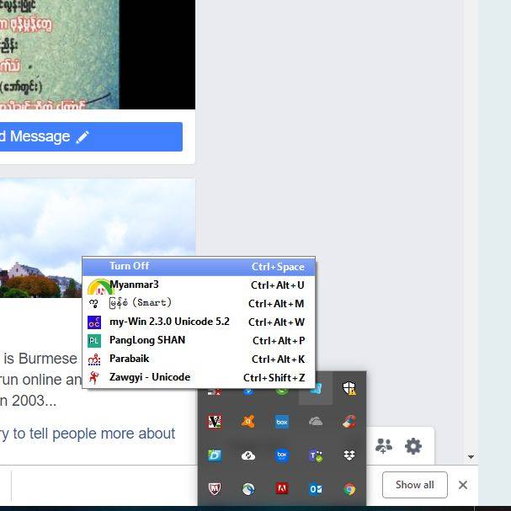Image resolution: width=511 pixels, height=511 pixels.
Task: Select Turn Off in keyboard menu
Action: pos(199,267)
